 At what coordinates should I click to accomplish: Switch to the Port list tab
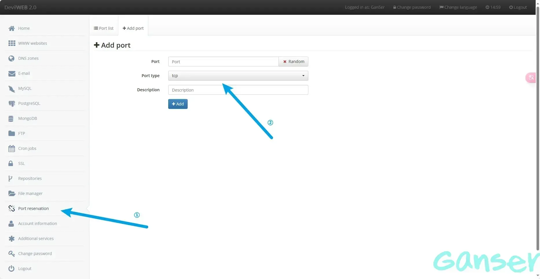[104, 28]
